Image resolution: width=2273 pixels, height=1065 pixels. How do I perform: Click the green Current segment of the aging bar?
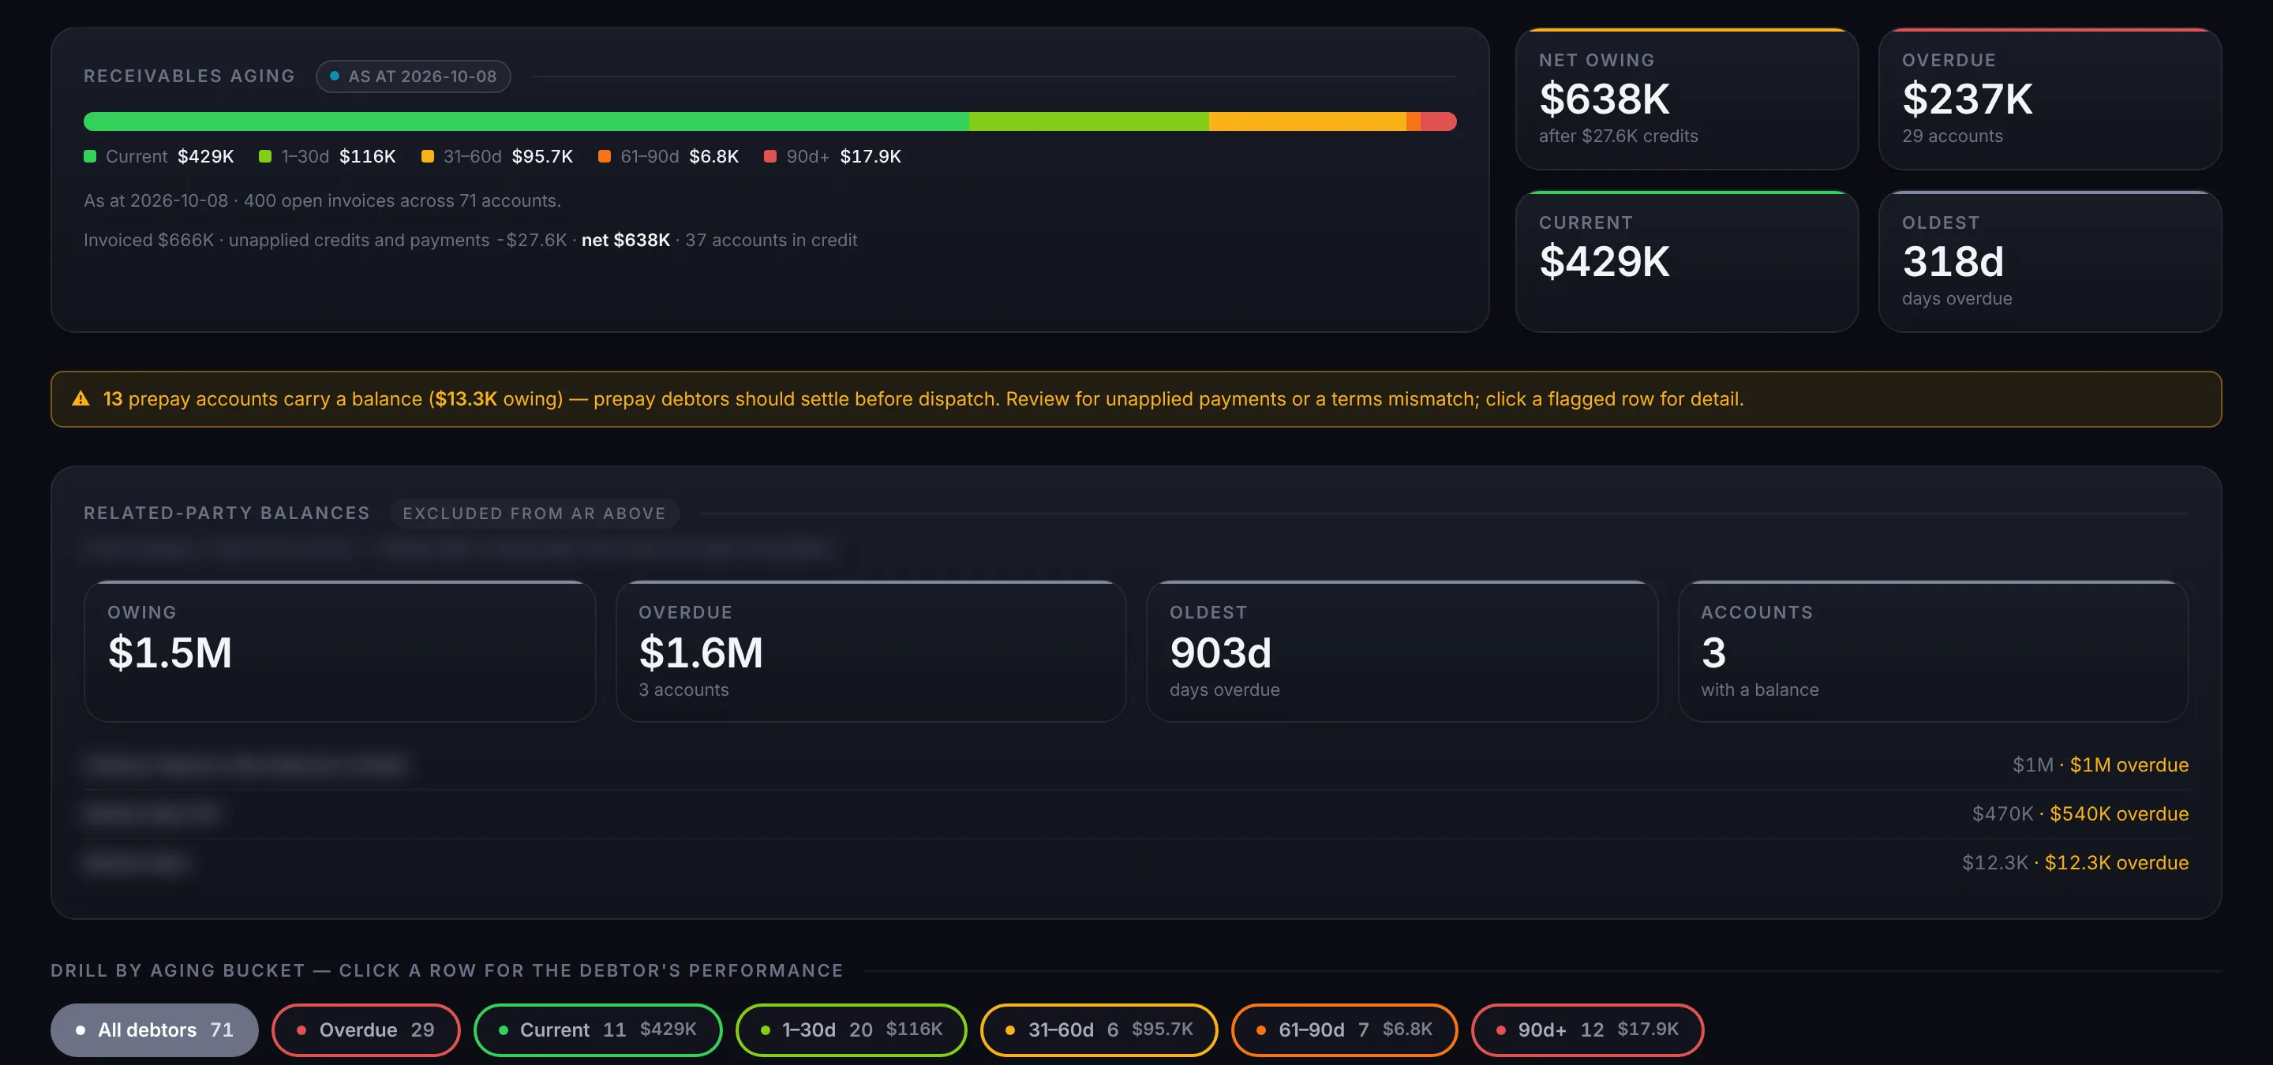(x=526, y=121)
